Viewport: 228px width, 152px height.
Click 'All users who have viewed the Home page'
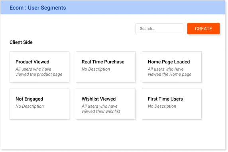pyautogui.click(x=169, y=72)
